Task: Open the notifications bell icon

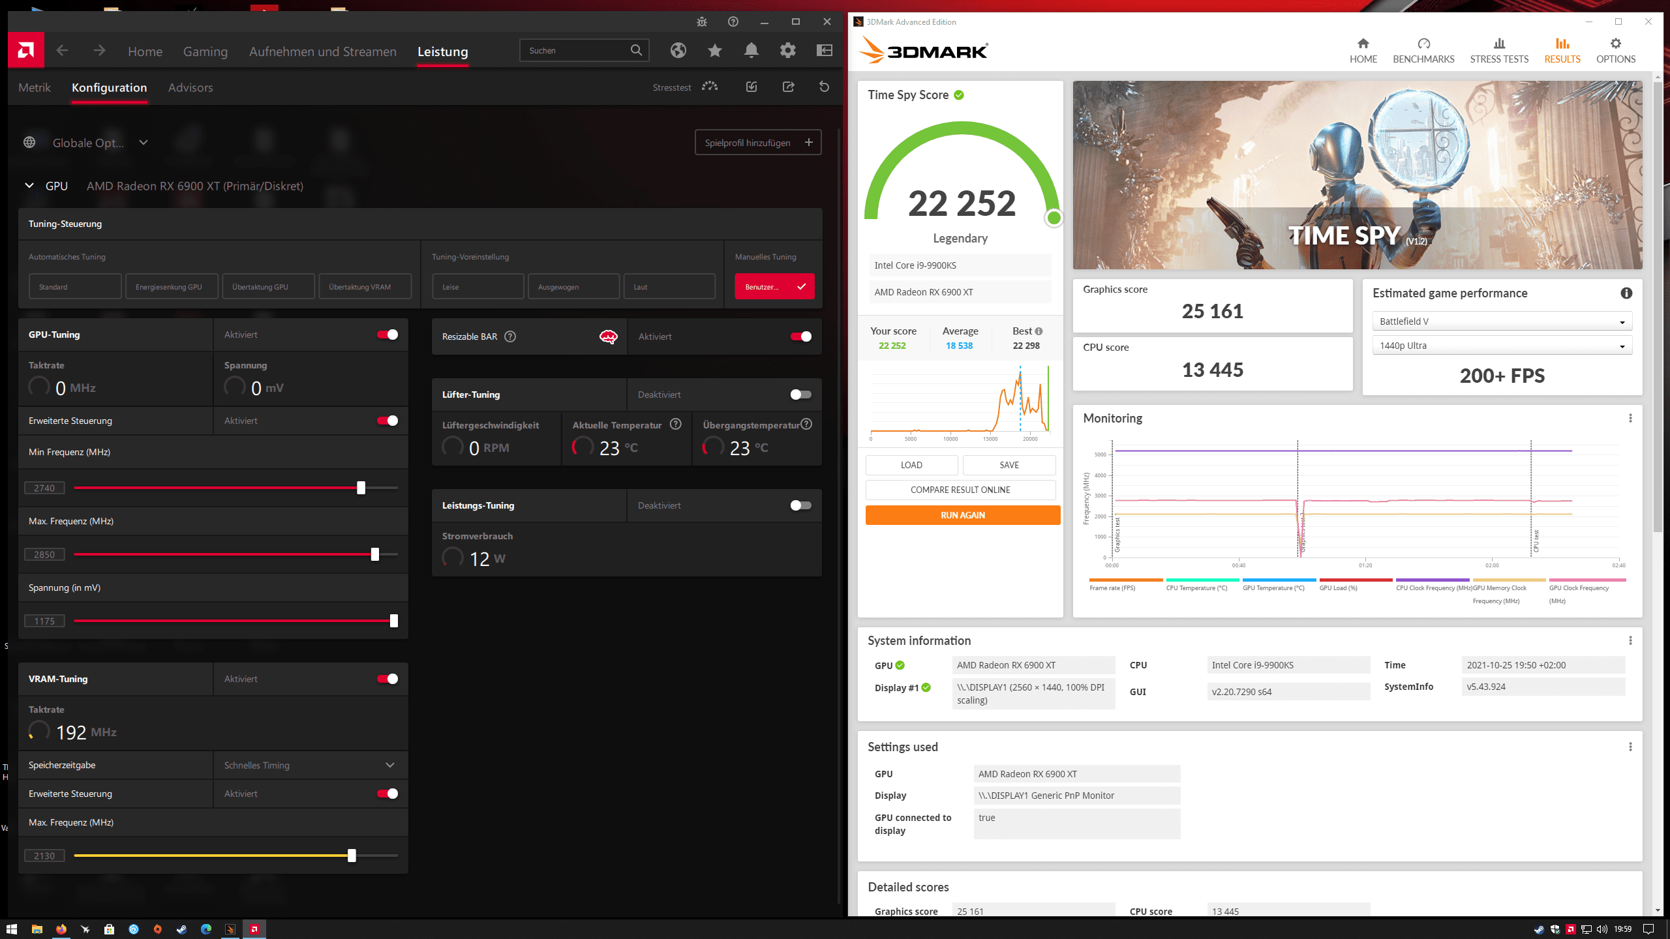Action: point(751,50)
